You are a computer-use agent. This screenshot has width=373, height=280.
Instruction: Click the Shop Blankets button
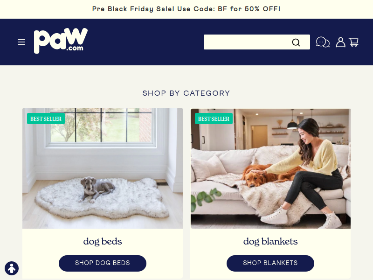[270, 263]
